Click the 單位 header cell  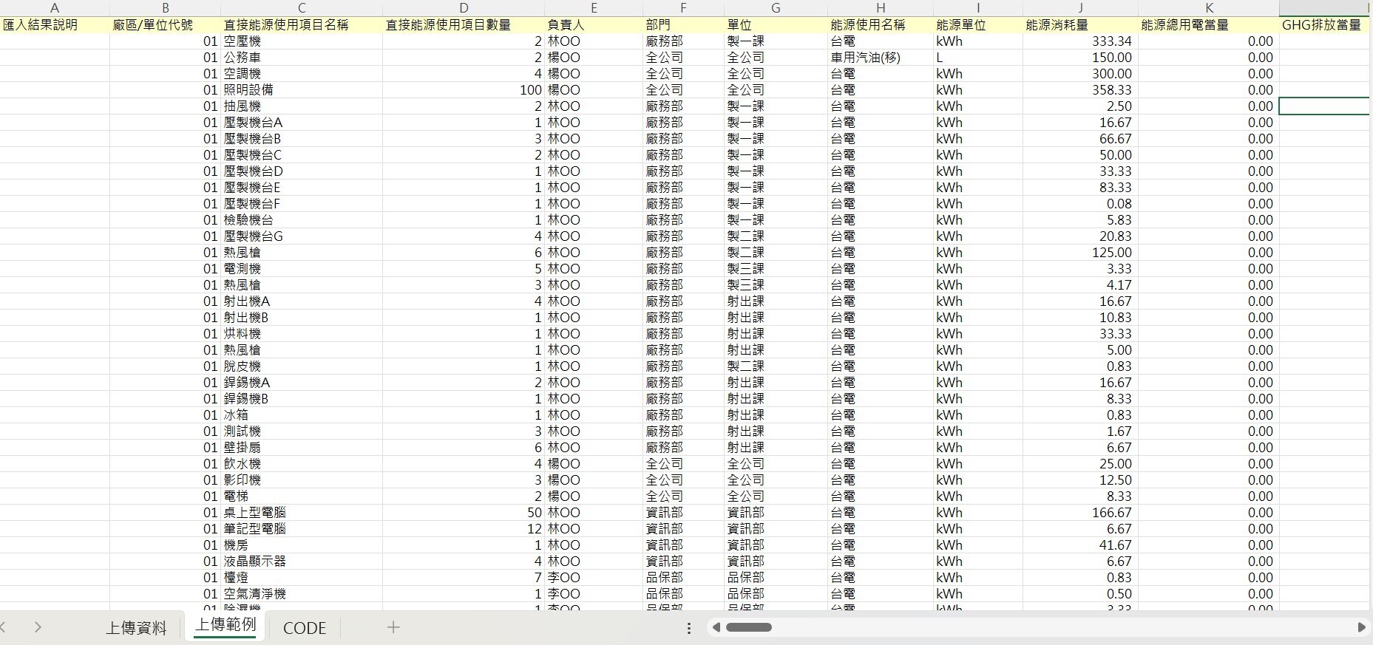[776, 24]
